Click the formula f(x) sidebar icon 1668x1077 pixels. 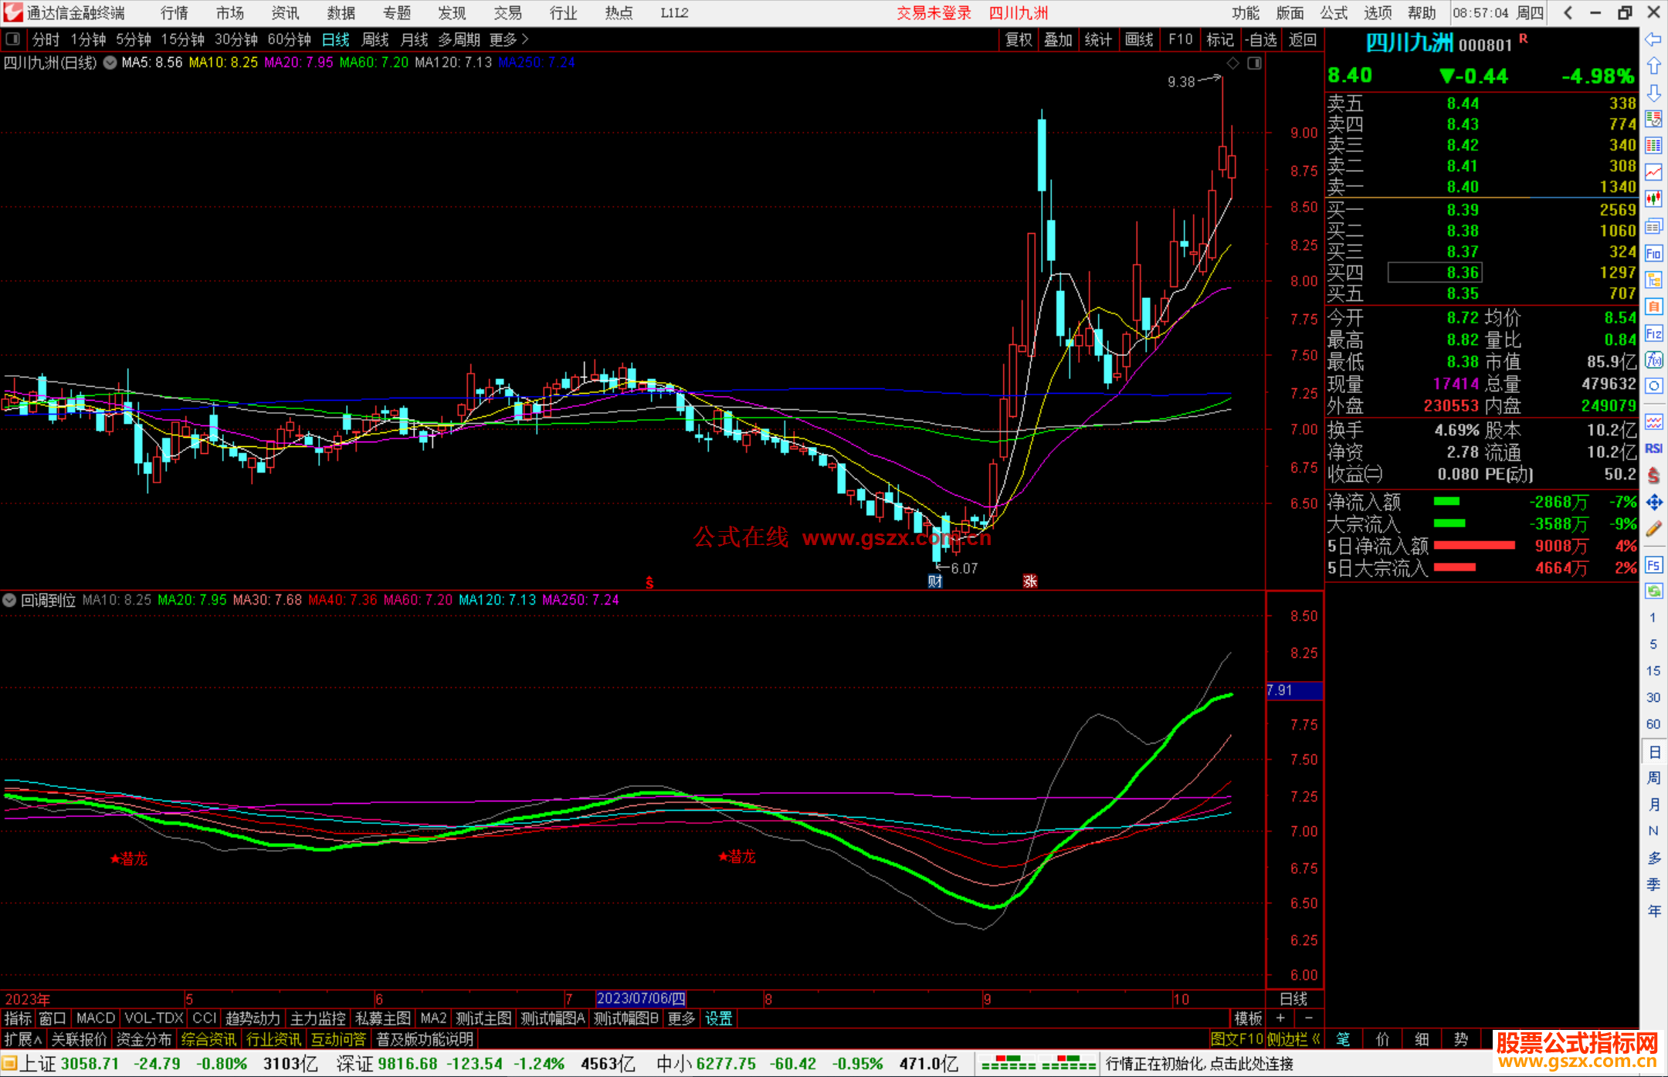click(x=1653, y=360)
